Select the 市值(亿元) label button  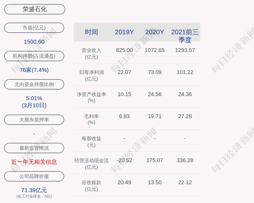point(34,28)
